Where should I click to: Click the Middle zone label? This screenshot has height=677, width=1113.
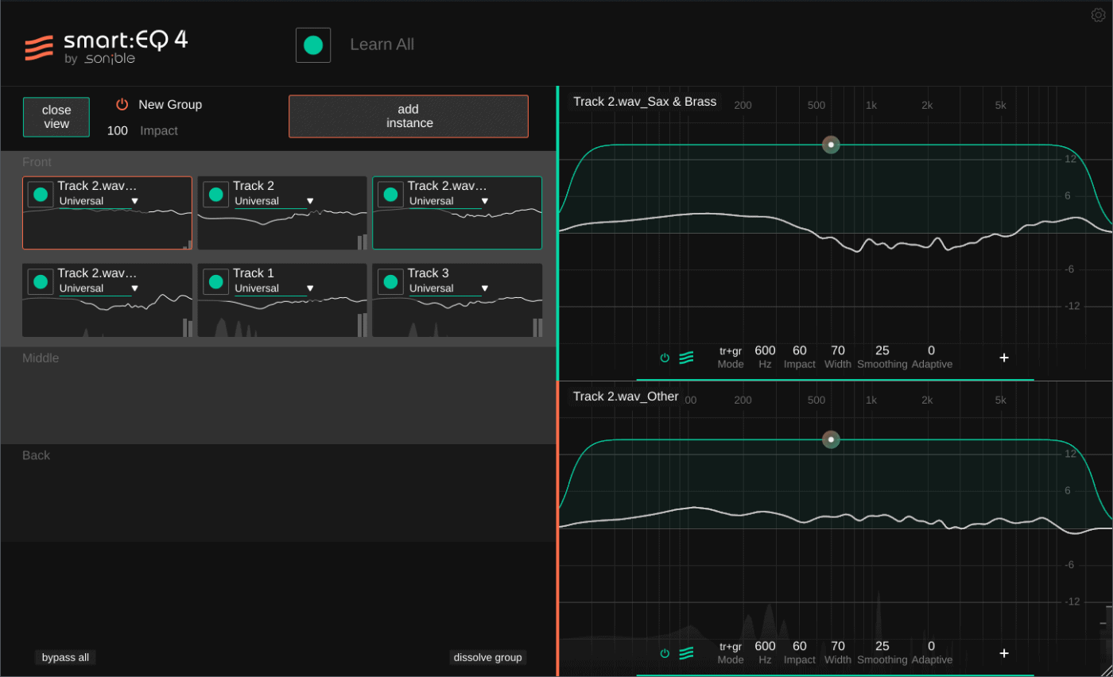[41, 358]
